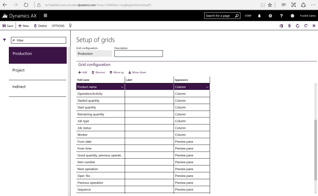This screenshot has width=318, height=196.
Task: Switch company via USMF
Action: coord(248,16)
